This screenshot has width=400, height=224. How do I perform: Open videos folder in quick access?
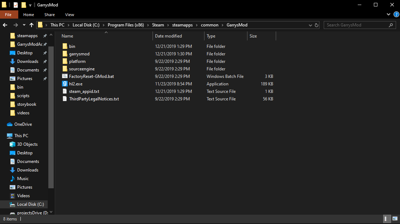[x=19, y=113]
